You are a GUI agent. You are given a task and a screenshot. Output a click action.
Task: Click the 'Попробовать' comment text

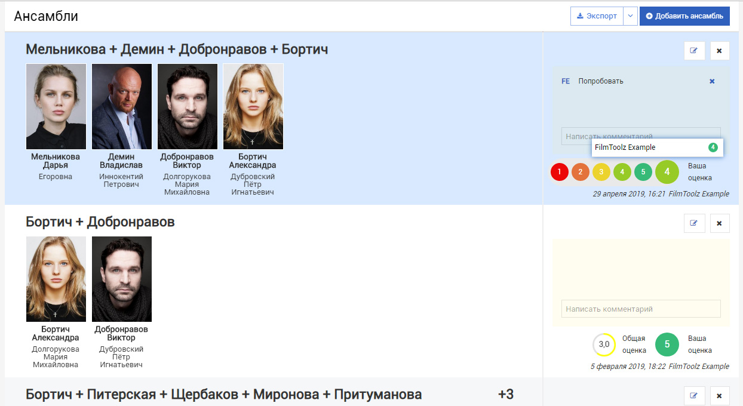[x=601, y=81]
